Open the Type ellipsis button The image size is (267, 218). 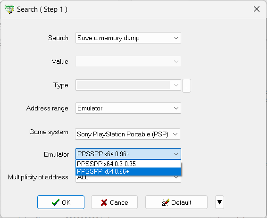point(186,86)
